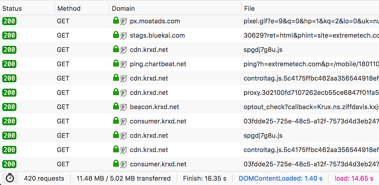379x185 pixels.
Task: Click the stags.bluekai.com domain entry
Action: point(157,35)
